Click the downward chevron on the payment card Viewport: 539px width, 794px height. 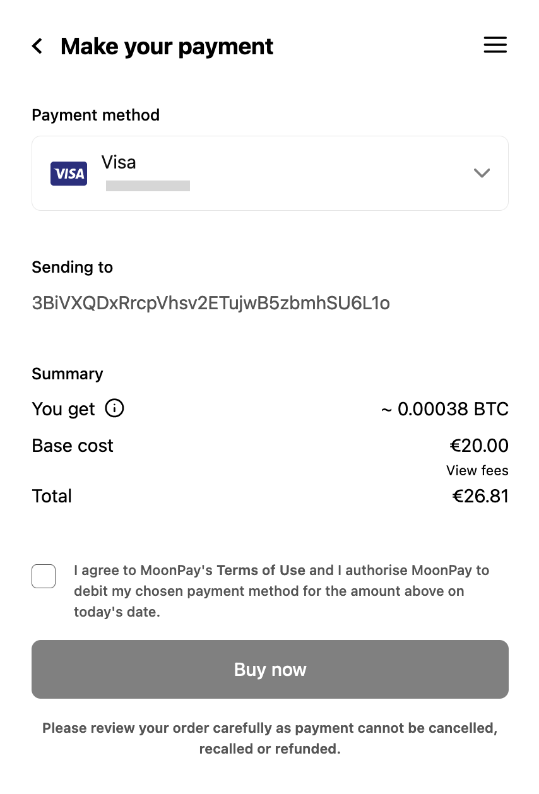click(482, 173)
